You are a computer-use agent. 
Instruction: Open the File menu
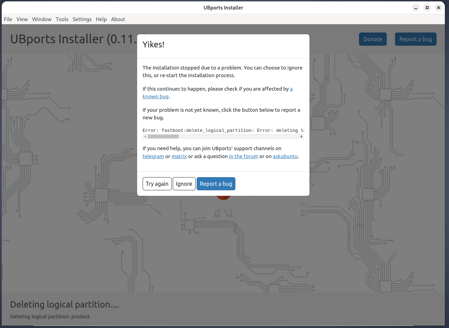click(x=8, y=19)
